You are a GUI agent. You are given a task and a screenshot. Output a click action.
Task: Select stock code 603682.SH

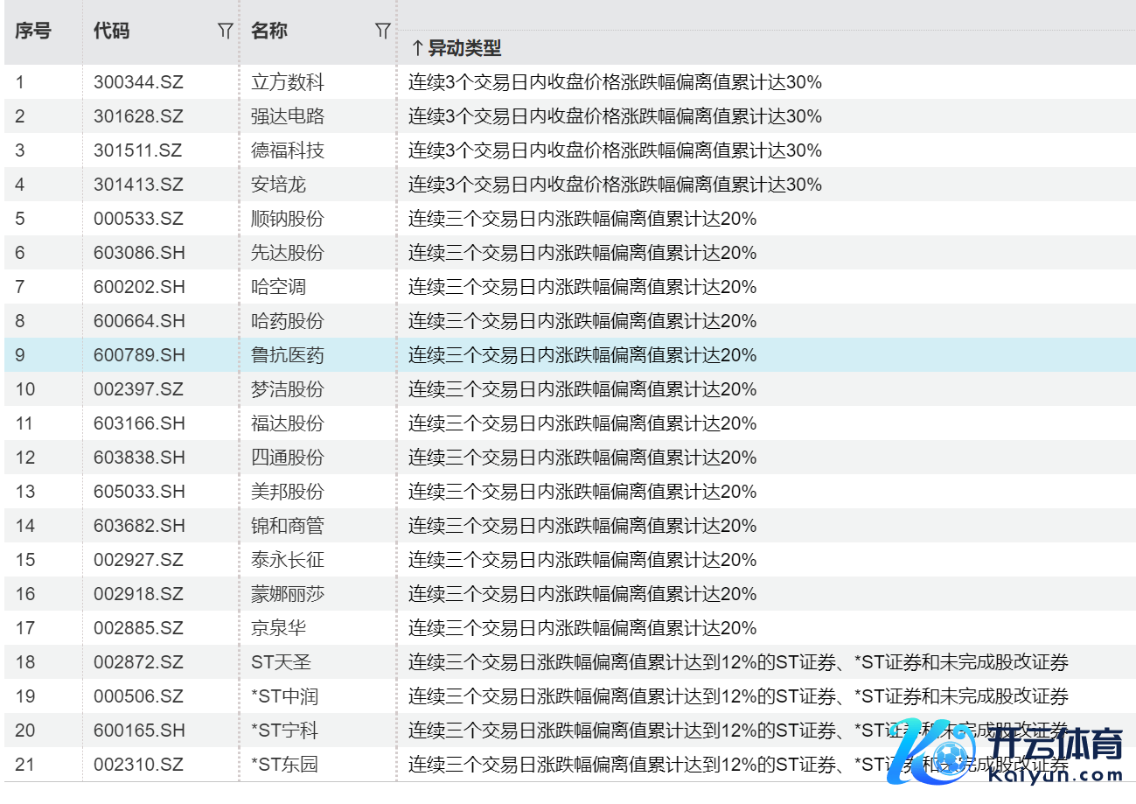139,526
